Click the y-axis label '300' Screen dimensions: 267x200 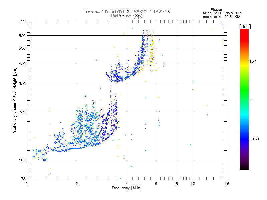point(22,84)
